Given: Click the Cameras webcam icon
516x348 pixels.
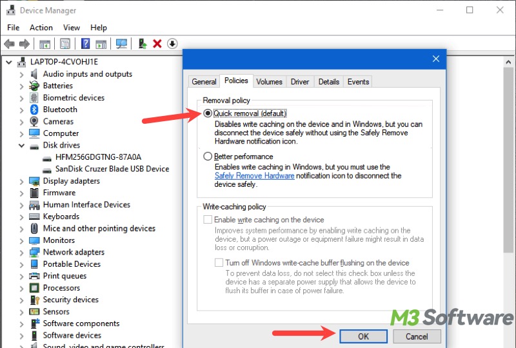Looking at the screenshot, I should pyautogui.click(x=34, y=121).
